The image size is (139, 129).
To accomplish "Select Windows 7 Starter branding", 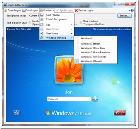I will pyautogui.click(x=96, y=44).
